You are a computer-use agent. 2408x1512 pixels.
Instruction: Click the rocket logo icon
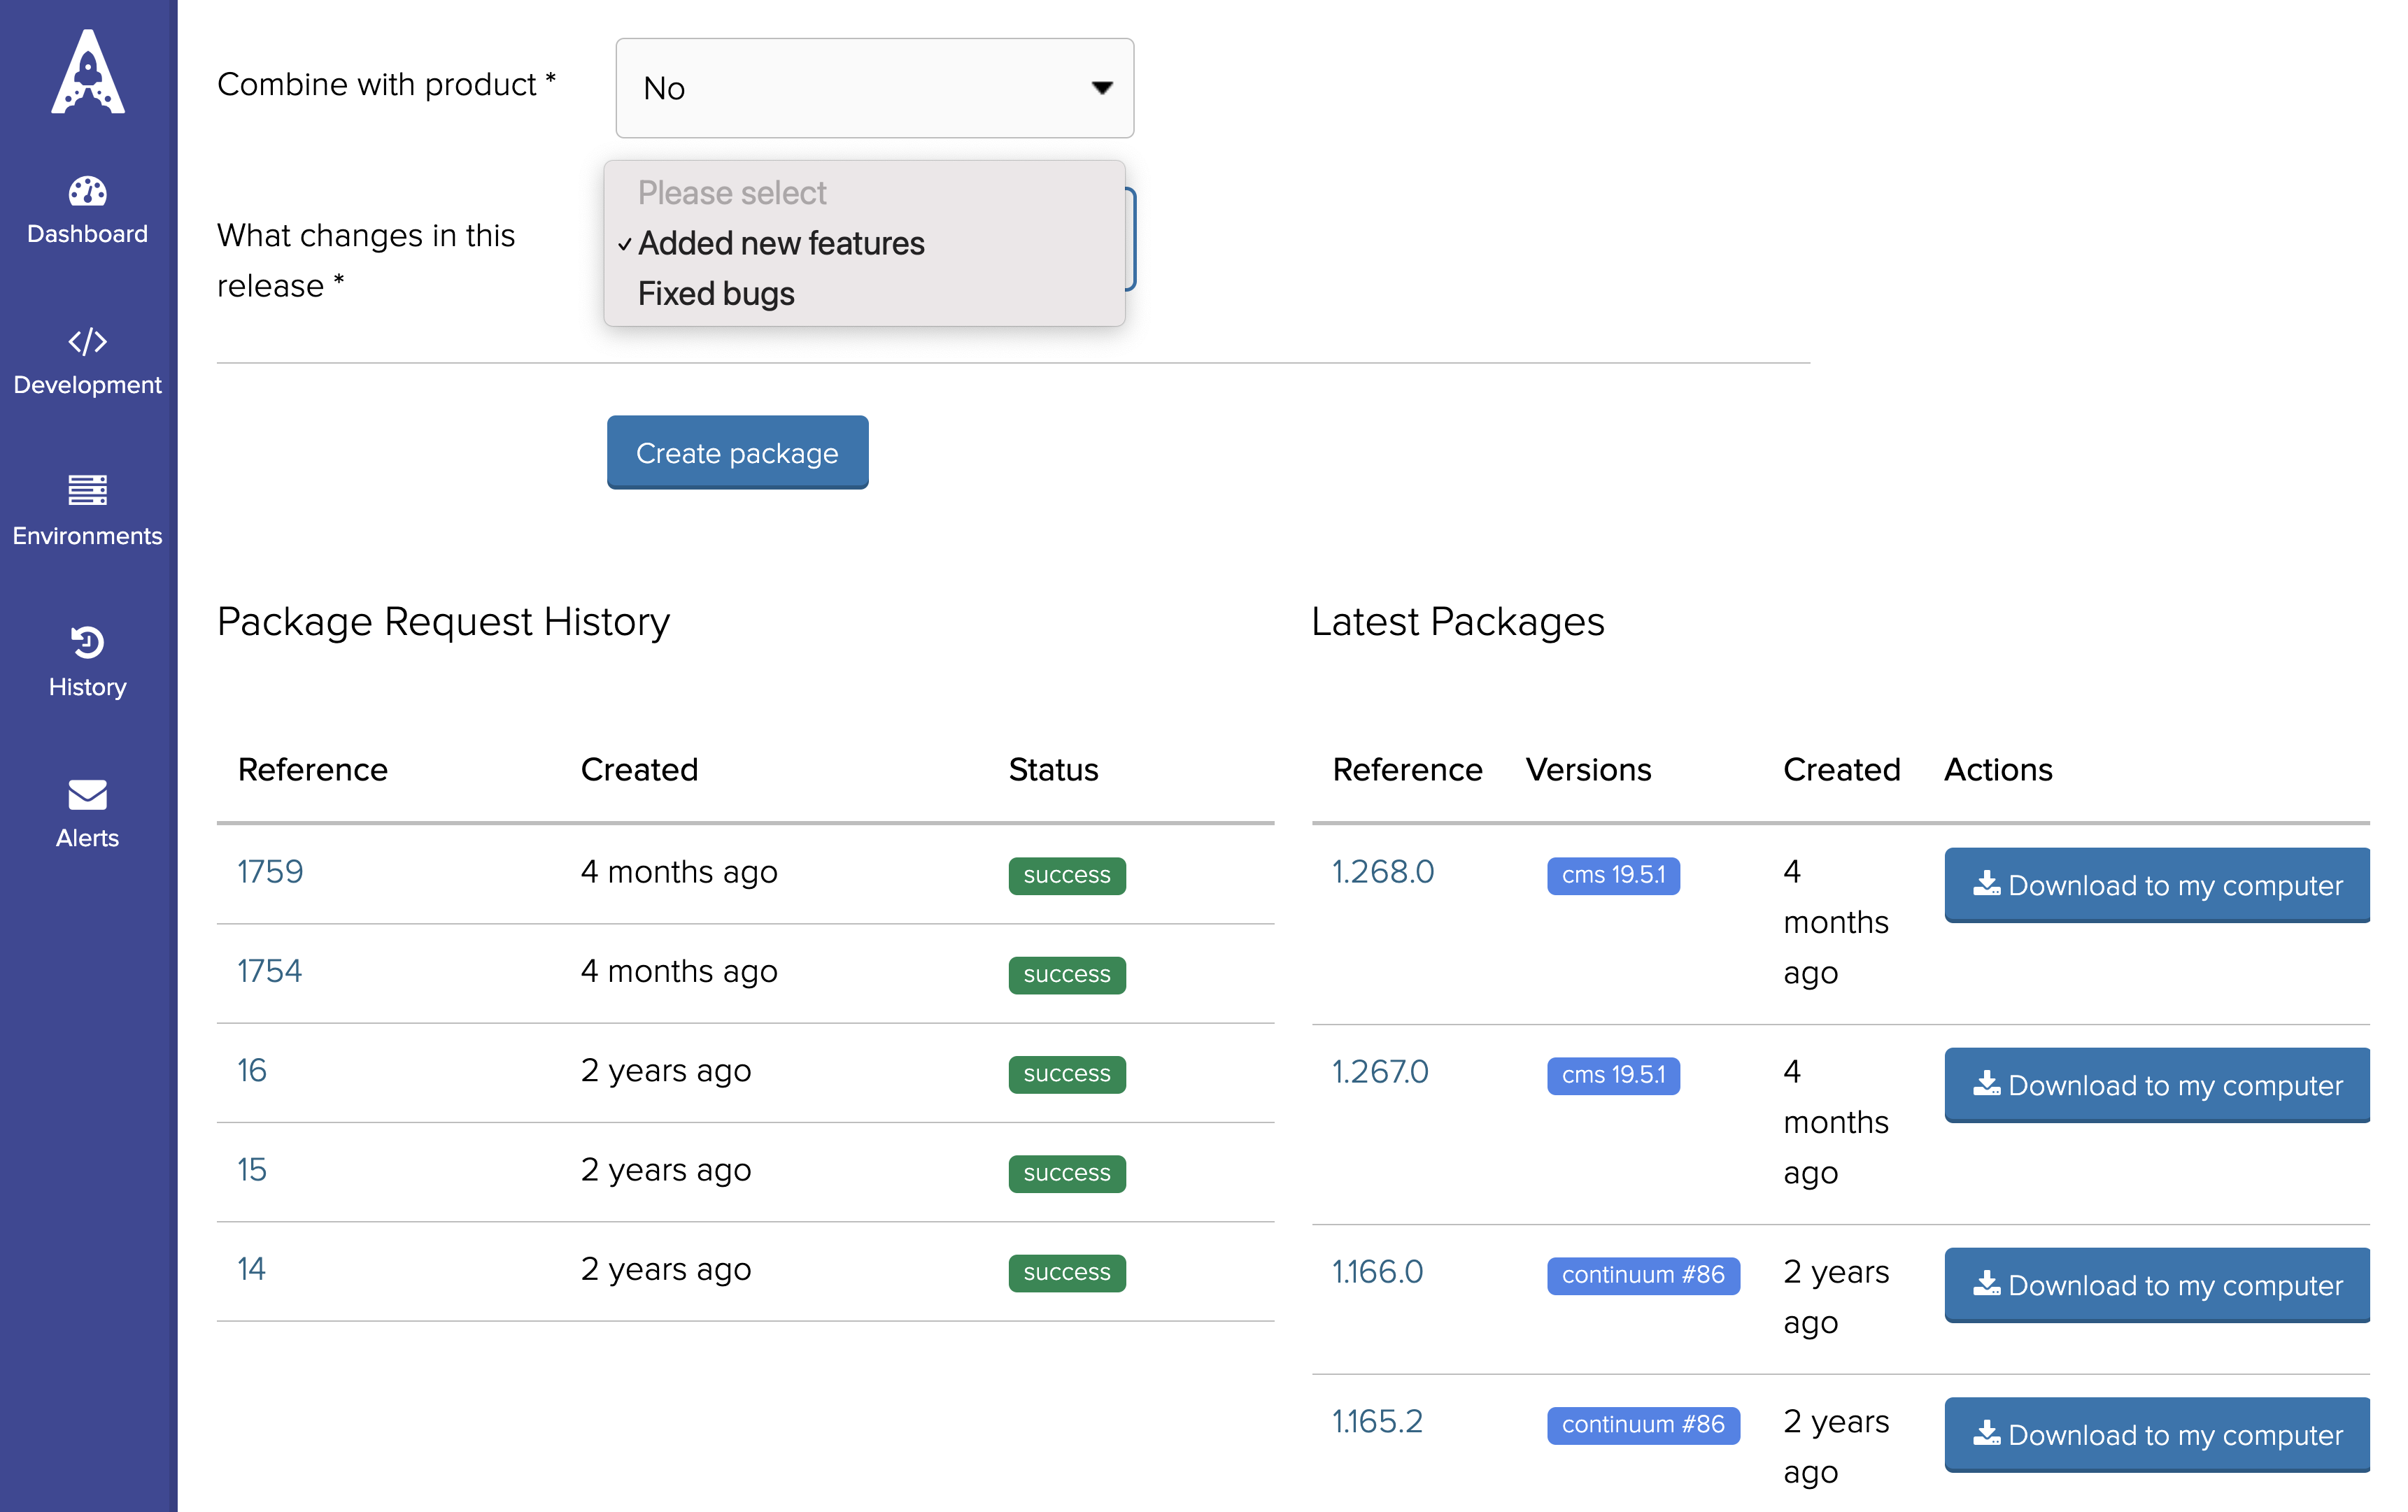pyautogui.click(x=88, y=72)
